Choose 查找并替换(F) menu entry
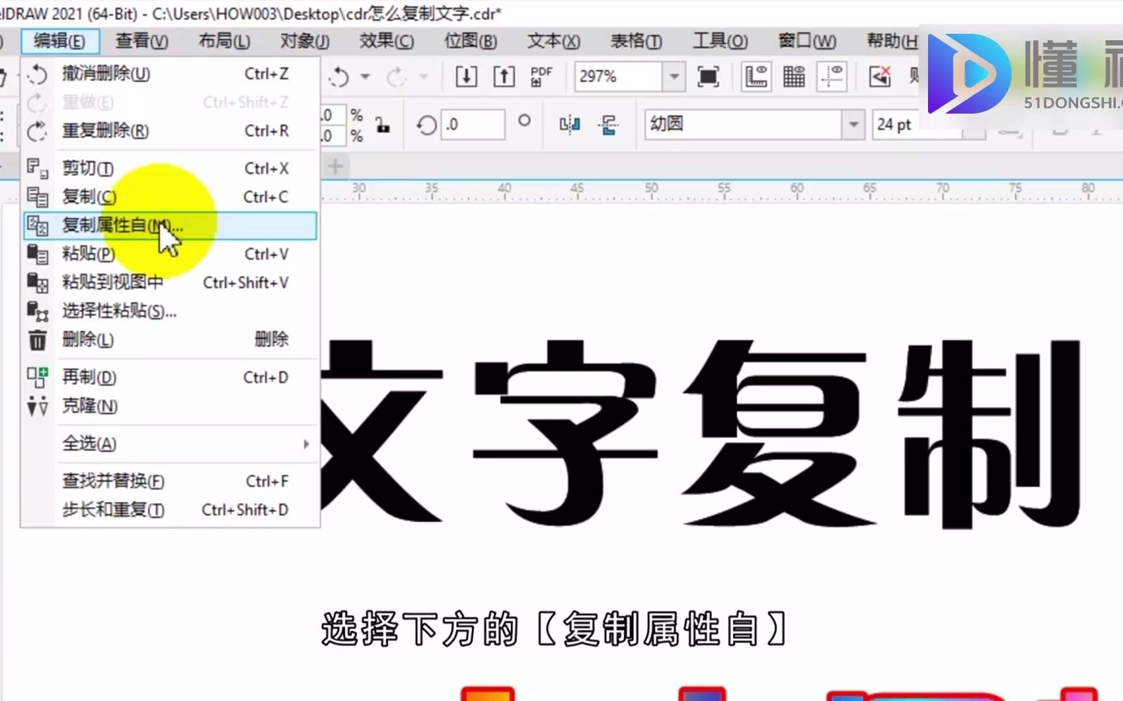The height and width of the screenshot is (701, 1123). click(170, 481)
